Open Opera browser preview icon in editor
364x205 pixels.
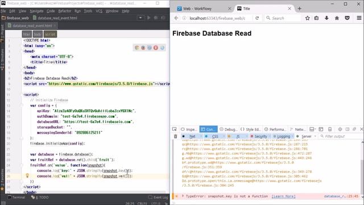point(156,48)
